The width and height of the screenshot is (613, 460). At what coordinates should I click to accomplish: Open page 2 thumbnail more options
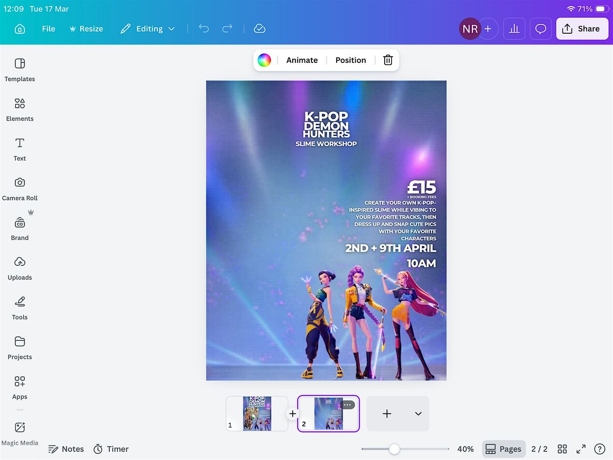tap(347, 405)
